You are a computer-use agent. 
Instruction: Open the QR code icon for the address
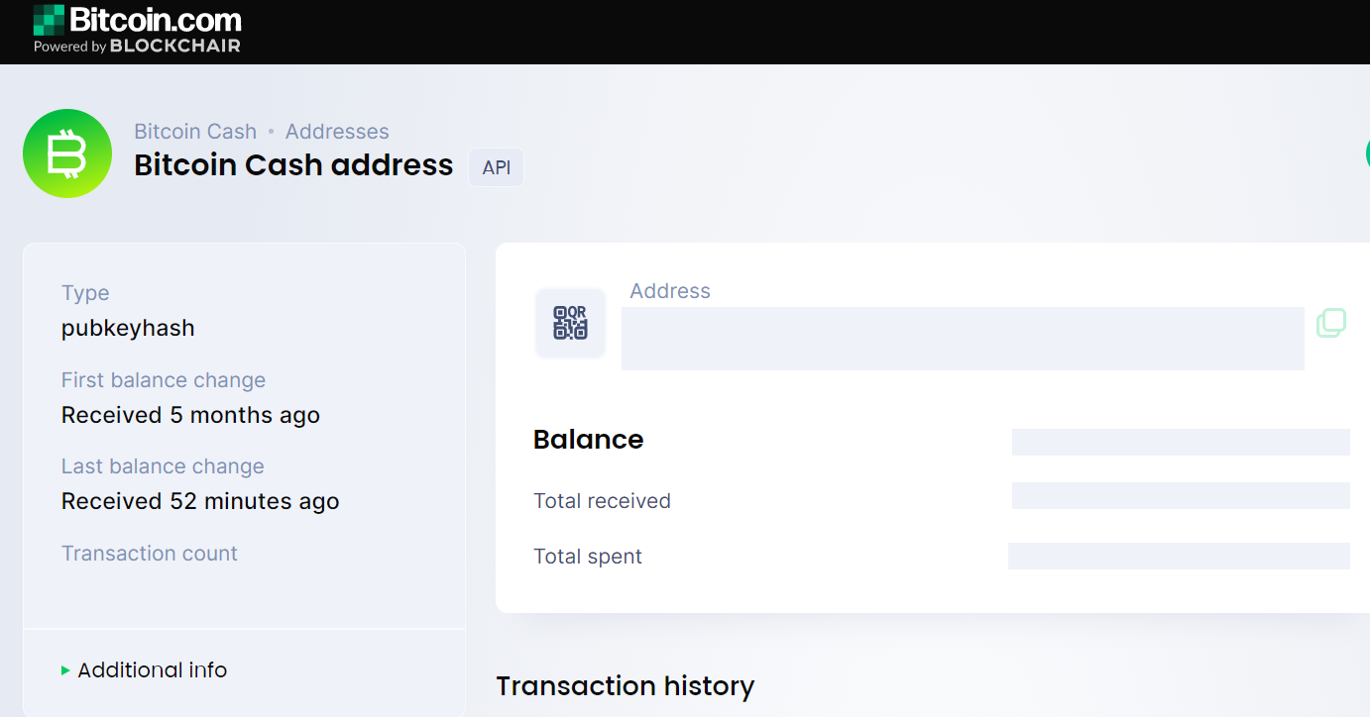pos(570,323)
